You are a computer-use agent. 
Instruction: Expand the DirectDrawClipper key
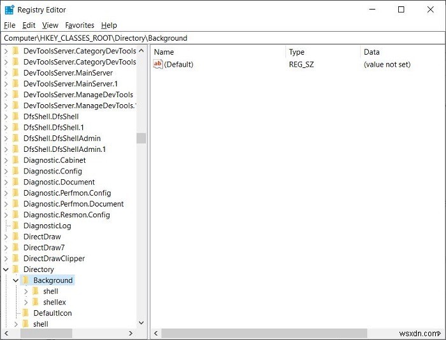[x=6, y=259]
